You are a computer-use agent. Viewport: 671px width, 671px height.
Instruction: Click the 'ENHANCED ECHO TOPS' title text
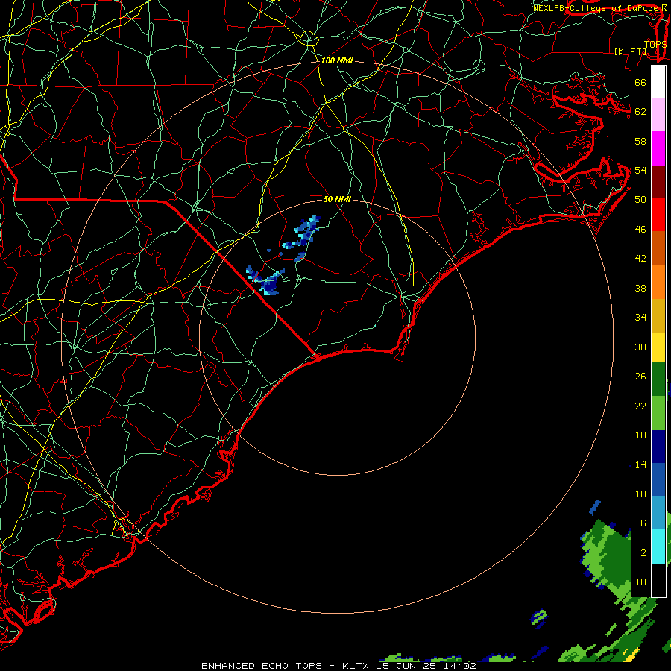[x=262, y=666]
